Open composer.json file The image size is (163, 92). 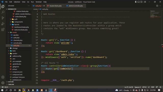[x=17, y=72]
